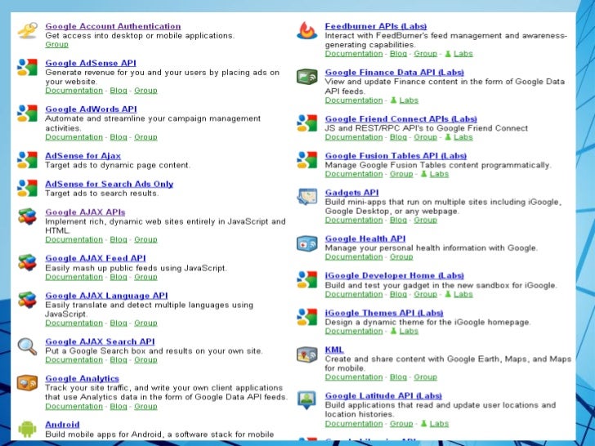595x446 pixels.
Task: Open iGoogle Developer Home (Labs) link
Action: [394, 276]
